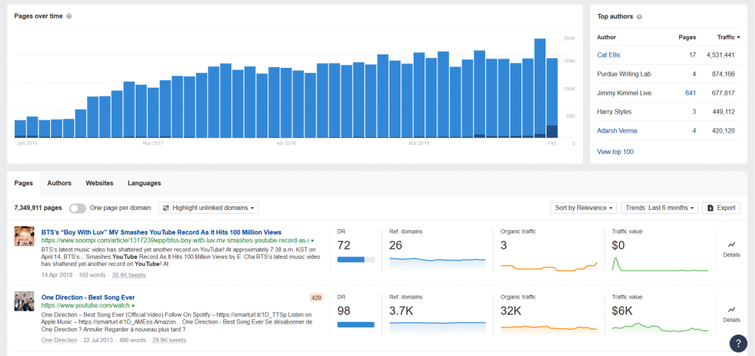Click the Author column header
Viewport: 755px width, 356px height.
click(606, 37)
